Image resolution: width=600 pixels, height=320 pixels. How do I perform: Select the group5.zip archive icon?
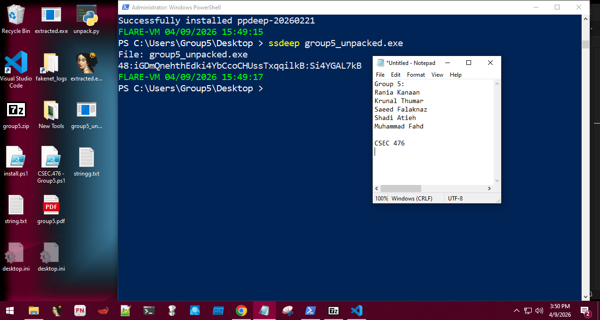16,114
